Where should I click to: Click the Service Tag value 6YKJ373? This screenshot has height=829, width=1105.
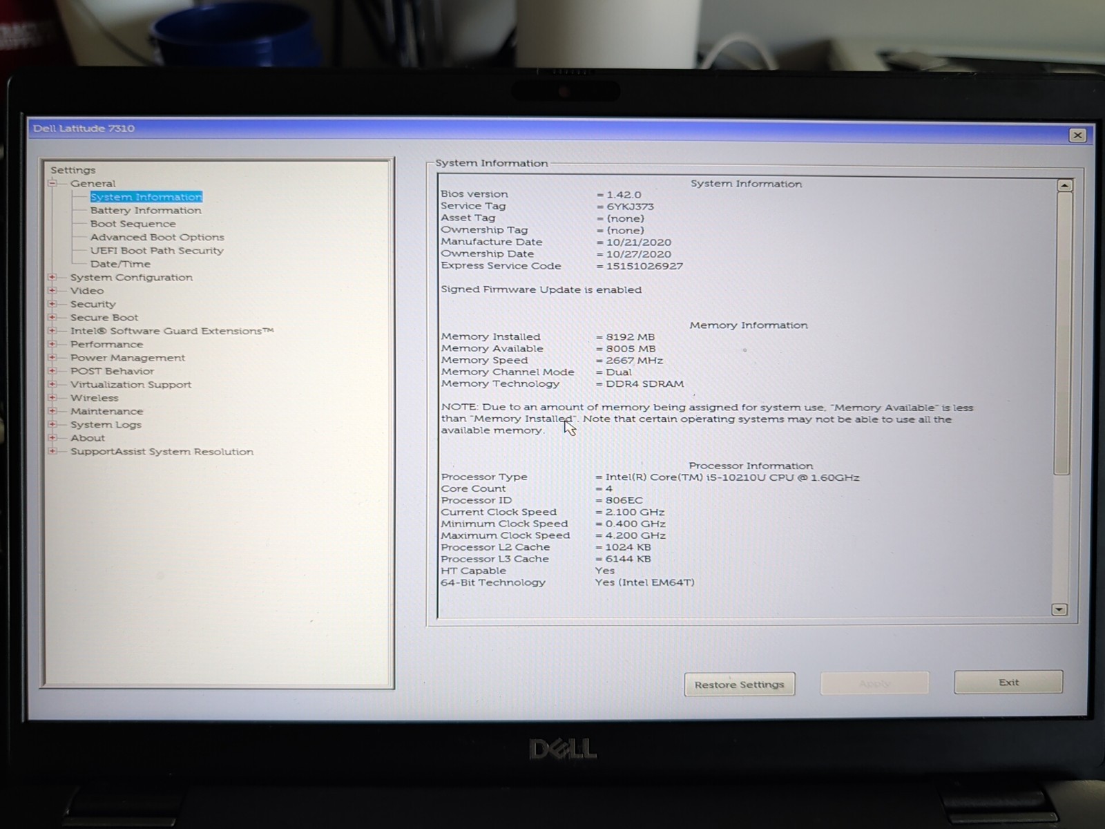(630, 207)
